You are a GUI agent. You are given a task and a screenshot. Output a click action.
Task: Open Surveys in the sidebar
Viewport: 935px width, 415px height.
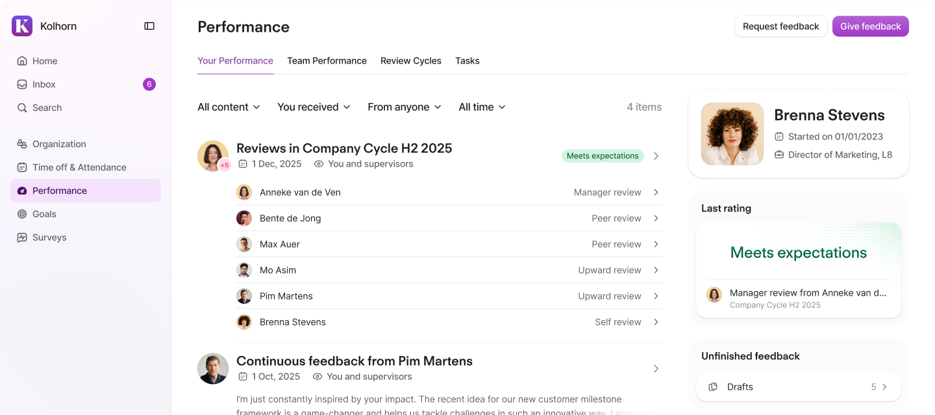[x=86, y=237]
